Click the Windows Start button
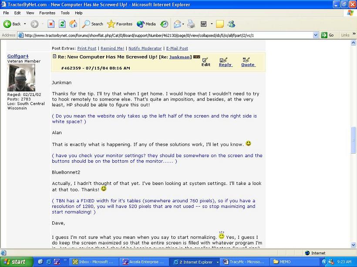The width and height of the screenshot is (357, 267). tap(17, 262)
